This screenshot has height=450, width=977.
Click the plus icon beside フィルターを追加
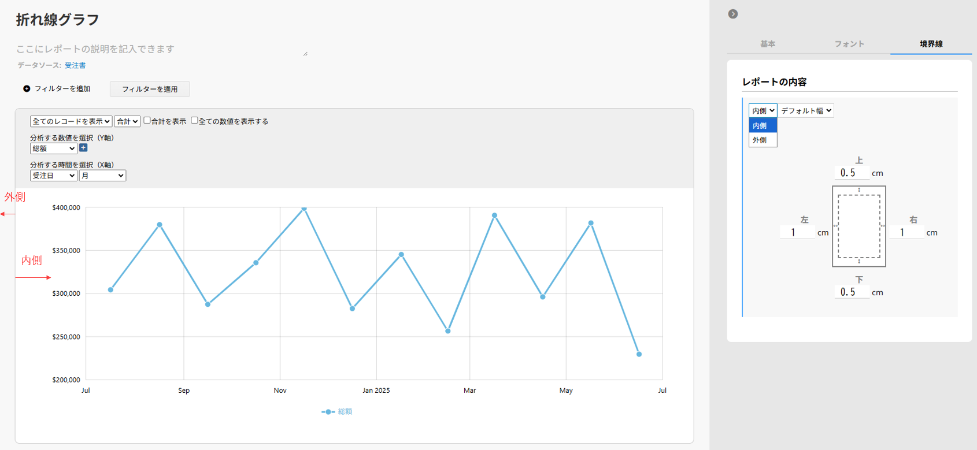tap(27, 89)
